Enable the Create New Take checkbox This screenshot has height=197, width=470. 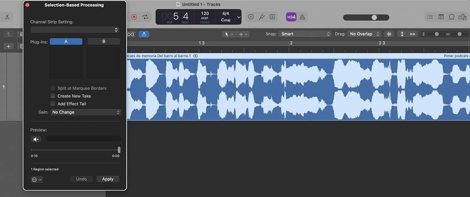pyautogui.click(x=53, y=96)
